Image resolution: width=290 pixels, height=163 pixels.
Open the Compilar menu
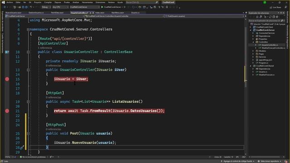click(48, 2)
